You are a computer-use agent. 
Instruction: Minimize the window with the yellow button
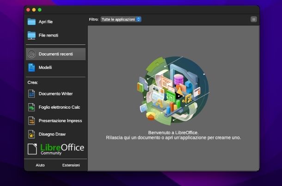coord(34,10)
